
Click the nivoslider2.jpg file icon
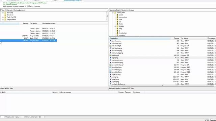click(110, 70)
